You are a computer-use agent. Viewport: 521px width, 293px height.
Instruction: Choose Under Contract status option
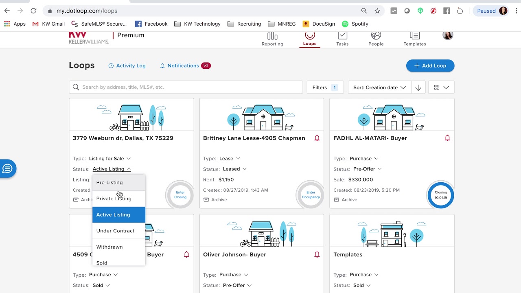119,231
